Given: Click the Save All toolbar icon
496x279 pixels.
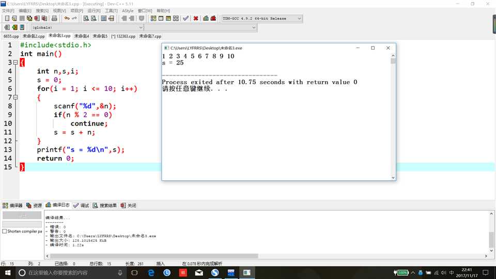Looking at the screenshot, I should click(29, 19).
